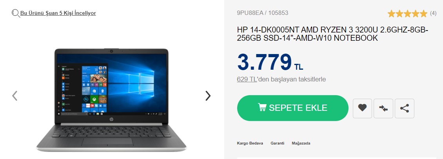Add product to favorites with heart icon
Screen dimensions: 443x159
[362, 108]
